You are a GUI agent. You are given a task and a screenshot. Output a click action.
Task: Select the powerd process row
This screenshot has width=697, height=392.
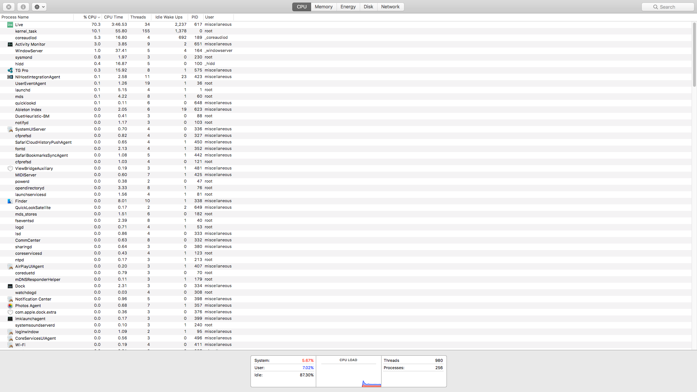coord(346,181)
